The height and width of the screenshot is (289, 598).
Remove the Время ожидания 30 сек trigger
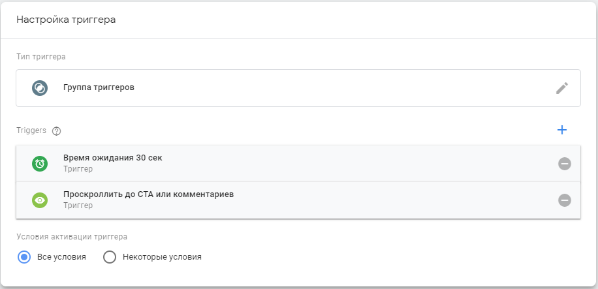(565, 164)
